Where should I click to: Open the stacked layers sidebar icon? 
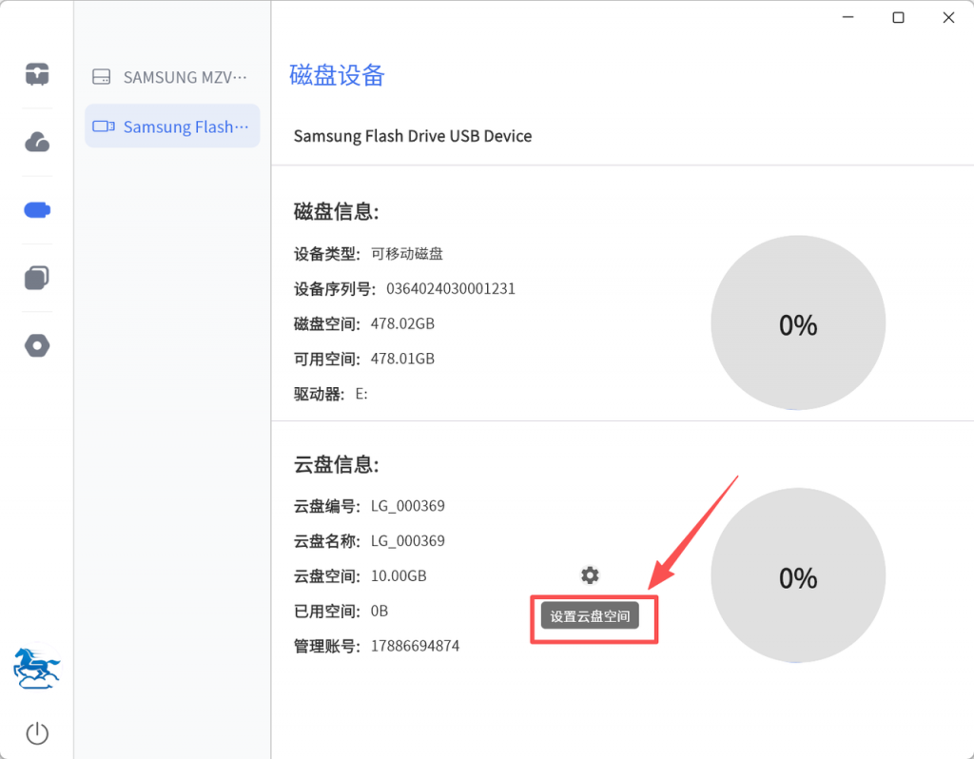pos(37,278)
